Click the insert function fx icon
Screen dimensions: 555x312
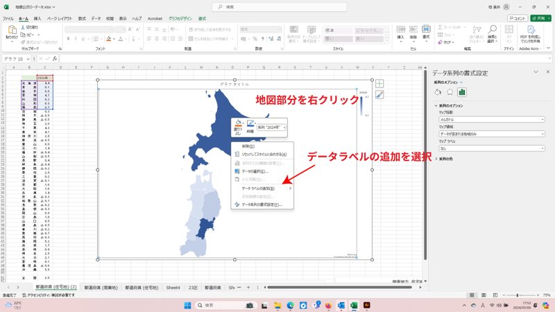(x=55, y=59)
